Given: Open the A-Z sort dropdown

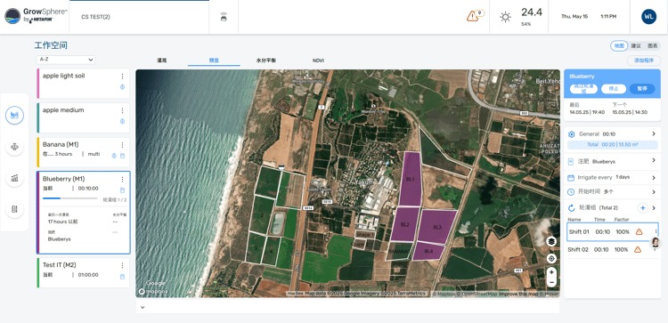Looking at the screenshot, I should coord(66,60).
